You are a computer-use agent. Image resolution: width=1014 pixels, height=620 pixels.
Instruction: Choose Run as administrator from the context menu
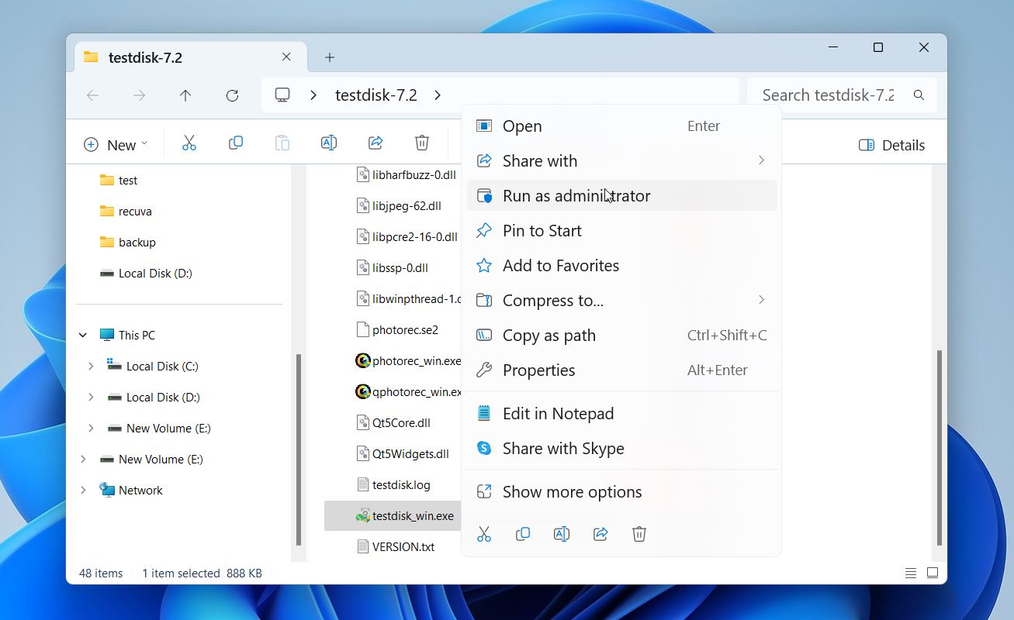click(576, 196)
